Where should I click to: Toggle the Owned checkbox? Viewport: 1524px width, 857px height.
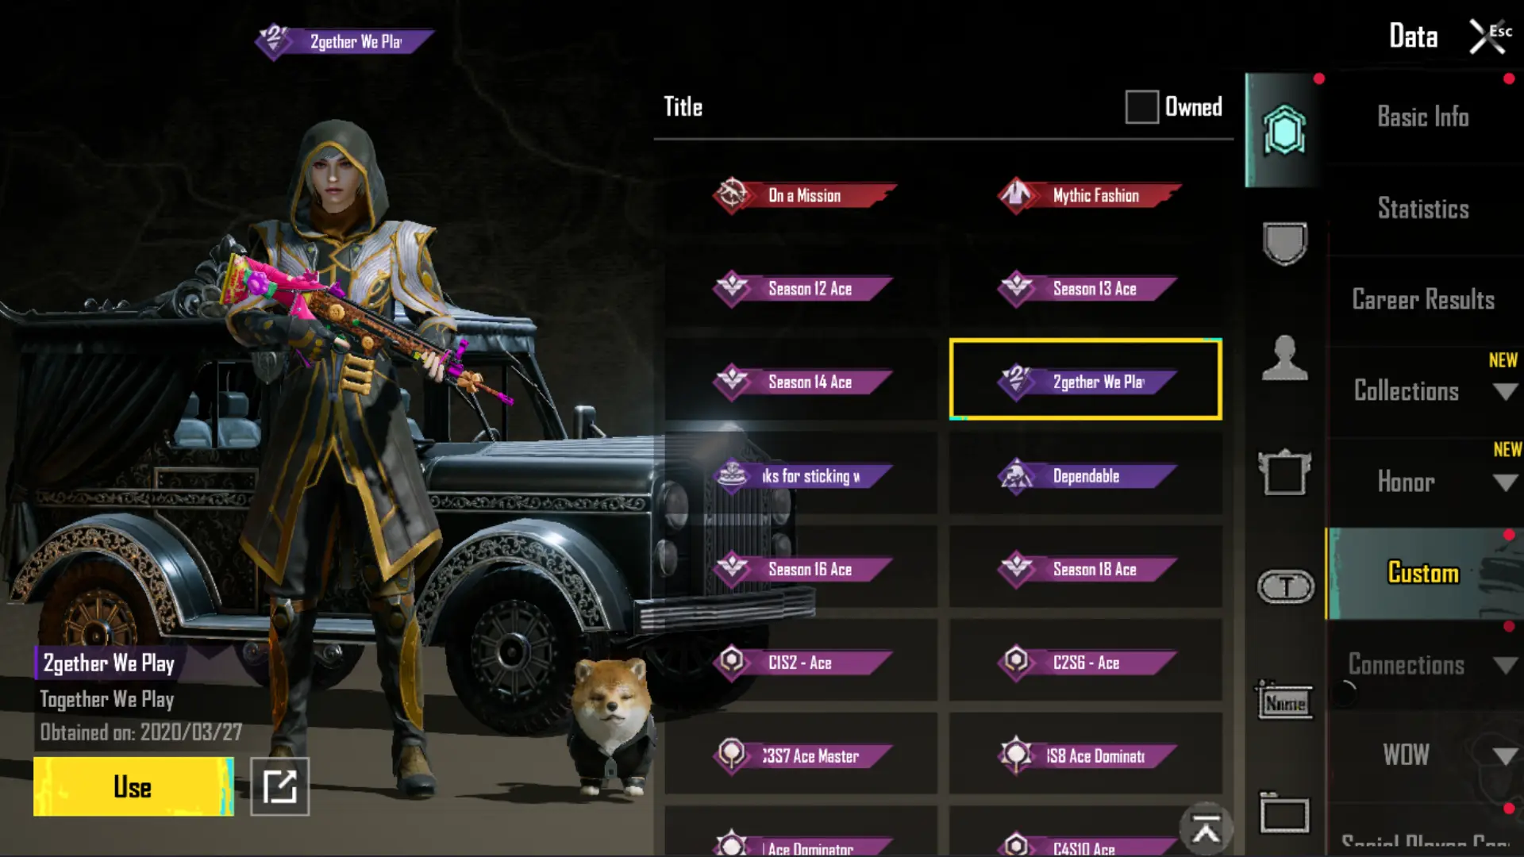click(1141, 106)
